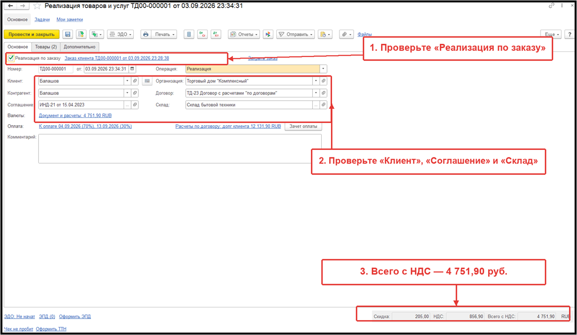The height and width of the screenshot is (335, 577).
Task: Click the post document icon beside save
Action: (x=81, y=34)
